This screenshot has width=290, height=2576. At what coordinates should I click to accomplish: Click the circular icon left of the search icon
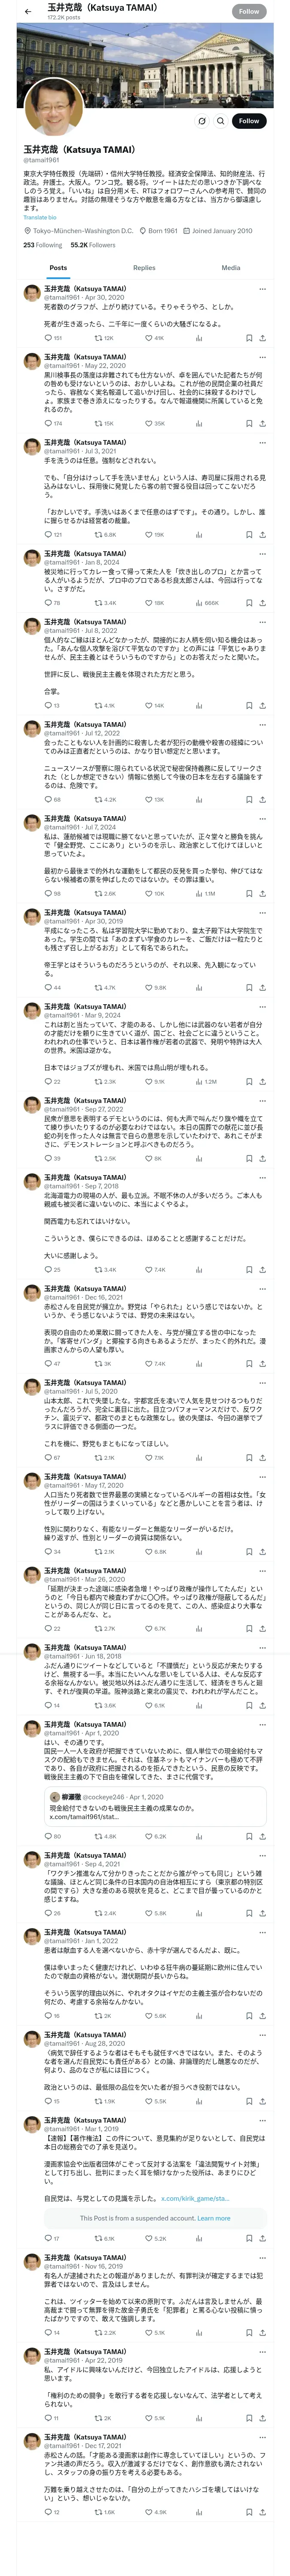point(201,121)
